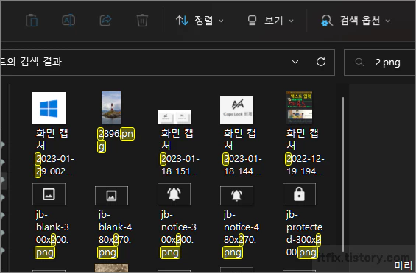Viewport: 416px width, 273px height.
Task: Click the search box containing 2.png
Action: click(x=380, y=63)
